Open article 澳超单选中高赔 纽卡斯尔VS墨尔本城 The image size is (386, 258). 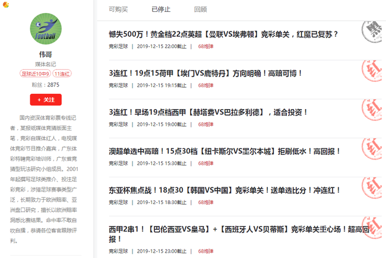click(224, 151)
